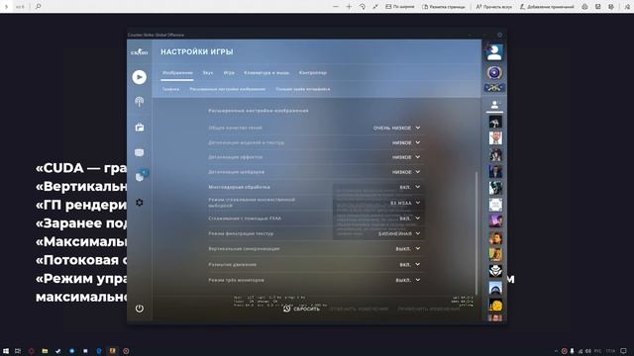Image resolution: width=634 pixels, height=356 pixels.
Task: Expand the shader detail dropdown
Action: (x=405, y=172)
